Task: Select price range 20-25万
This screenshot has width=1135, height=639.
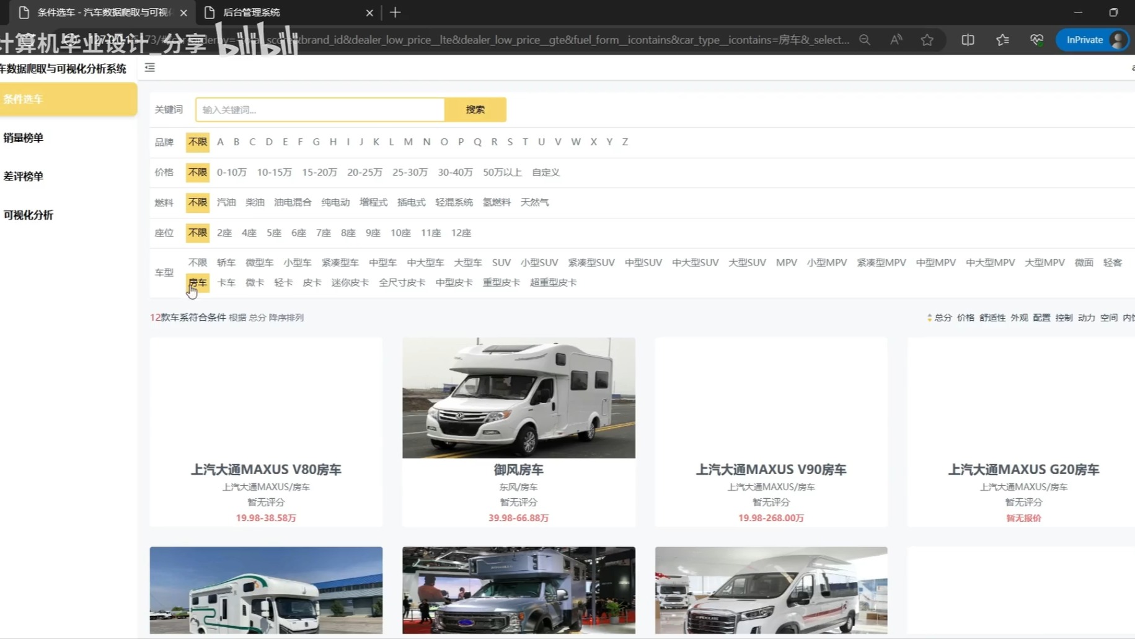Action: click(364, 172)
